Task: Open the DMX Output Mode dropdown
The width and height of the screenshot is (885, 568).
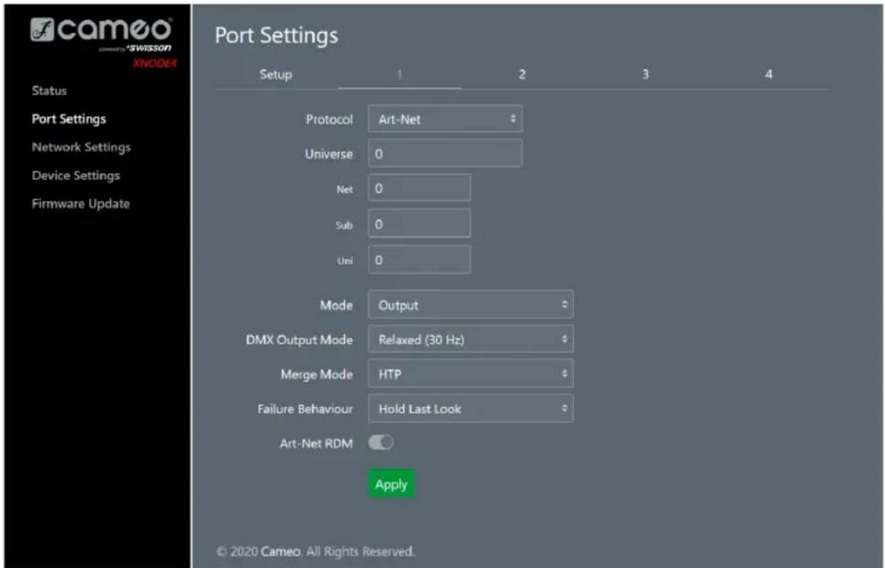Action: tap(471, 339)
